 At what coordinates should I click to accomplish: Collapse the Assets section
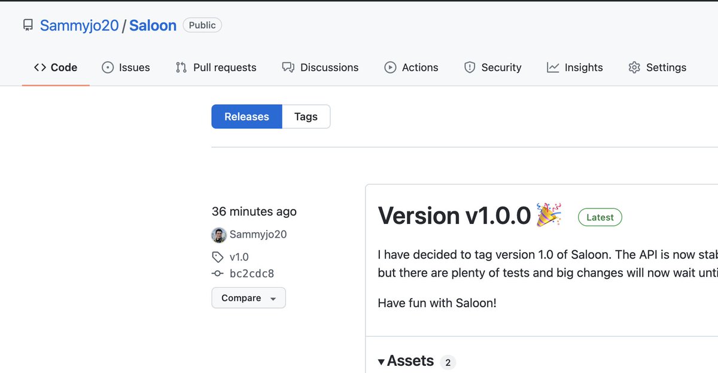[x=406, y=361]
